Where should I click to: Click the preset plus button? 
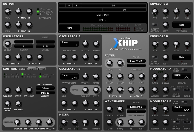[69, 5]
